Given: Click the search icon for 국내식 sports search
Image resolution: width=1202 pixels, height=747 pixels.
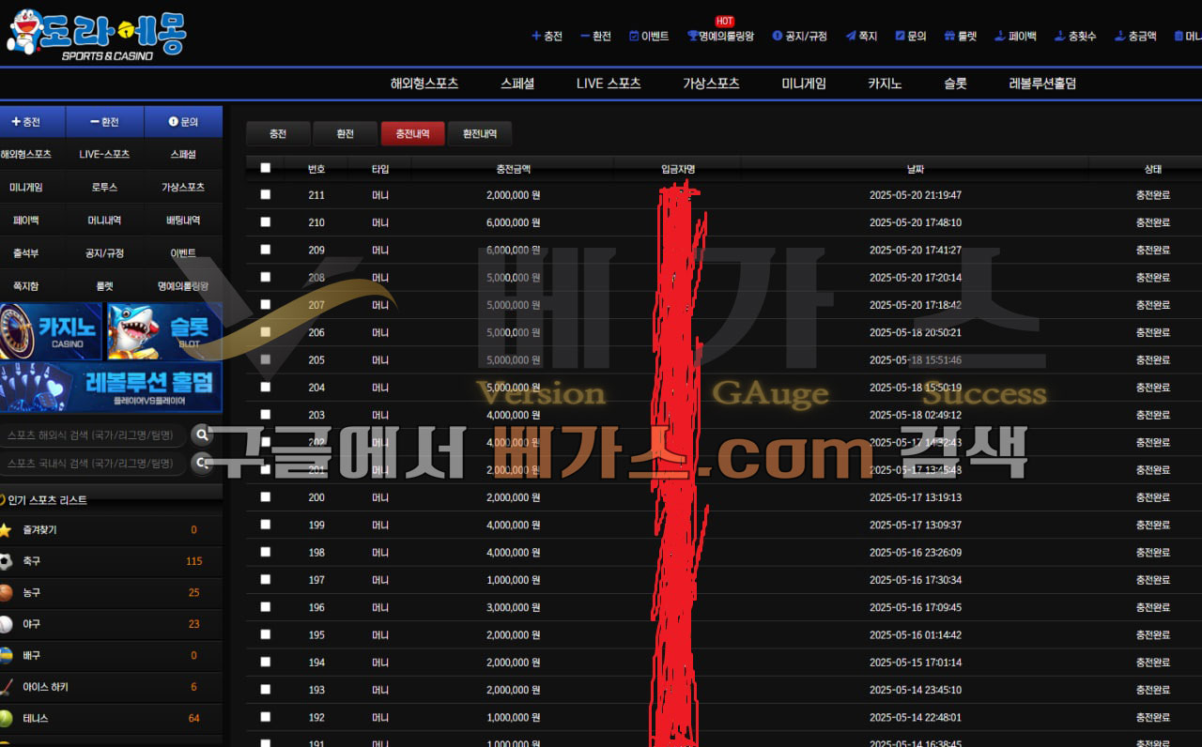Looking at the screenshot, I should click(x=201, y=463).
